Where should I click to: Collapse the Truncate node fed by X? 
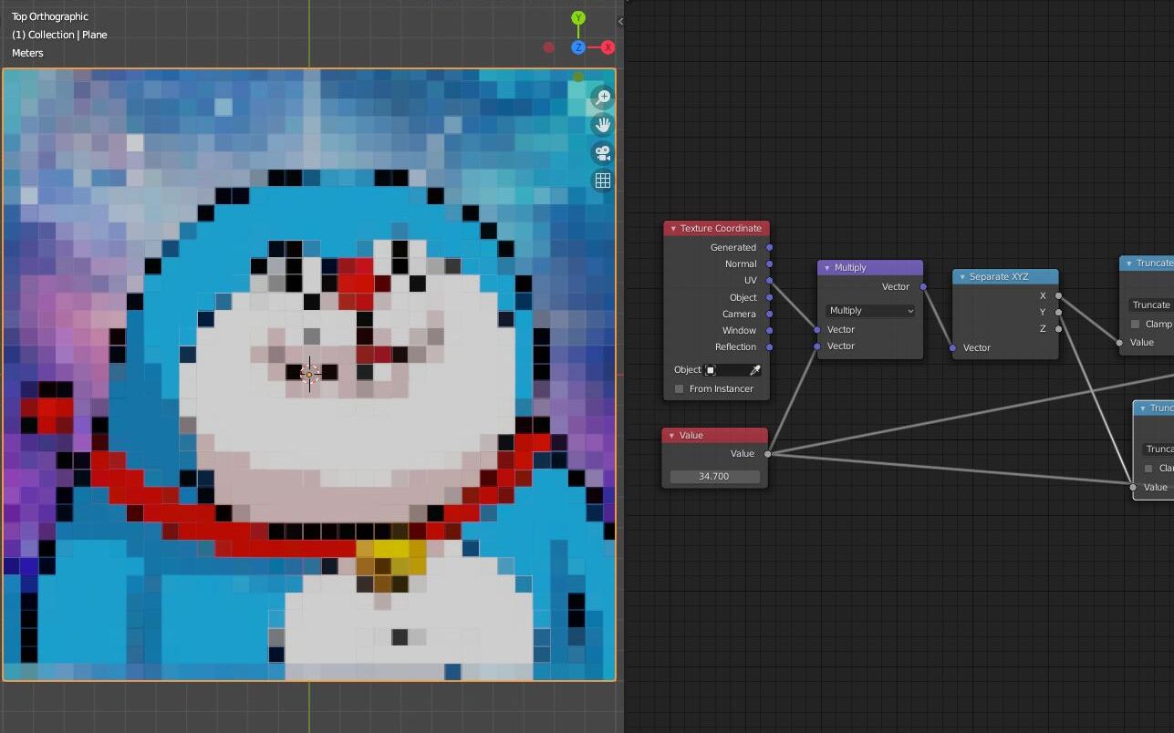(x=1129, y=263)
